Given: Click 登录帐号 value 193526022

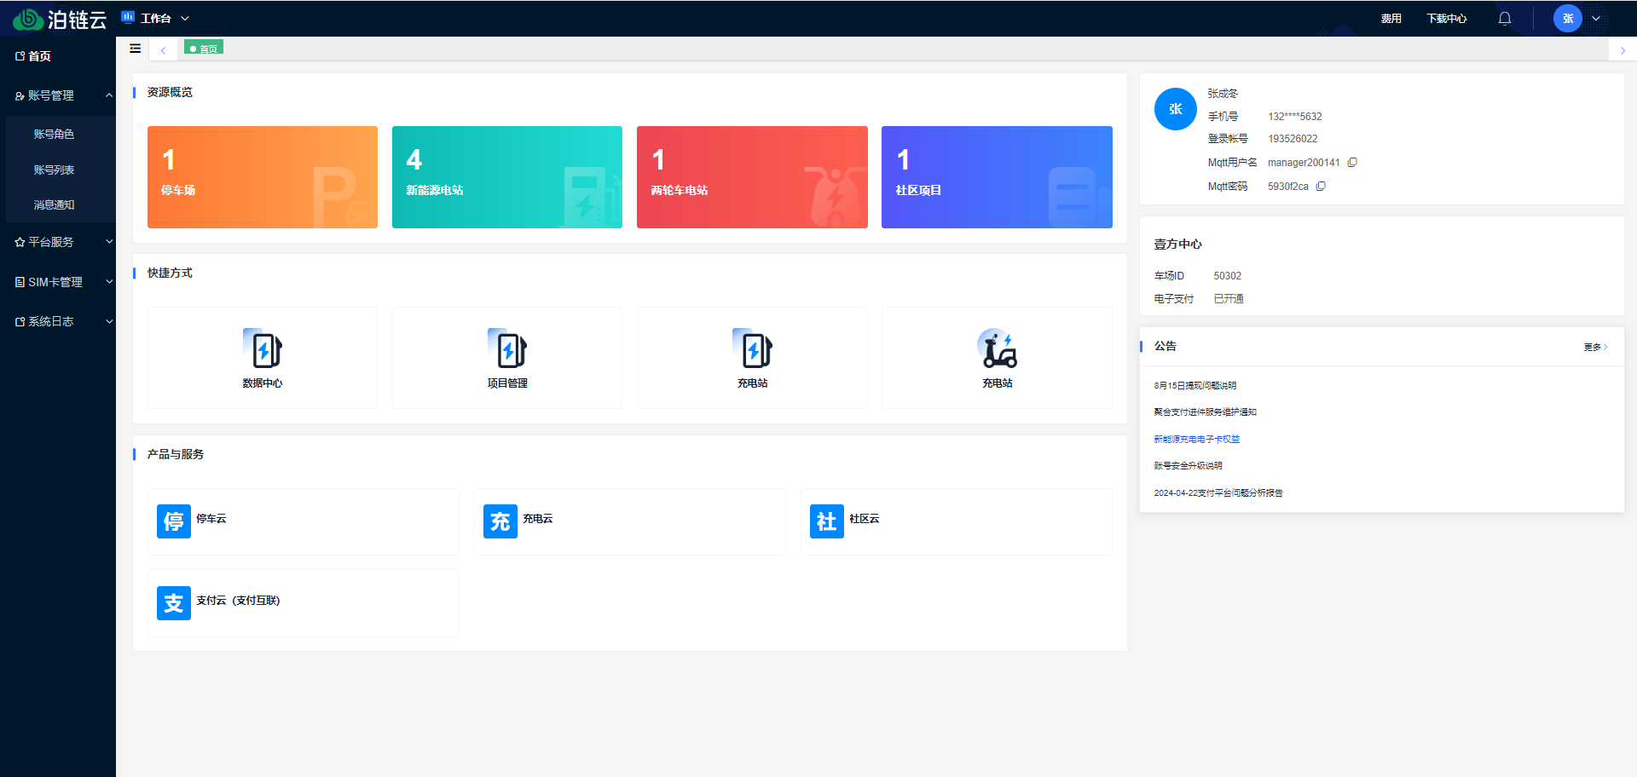Looking at the screenshot, I should [x=1293, y=139].
